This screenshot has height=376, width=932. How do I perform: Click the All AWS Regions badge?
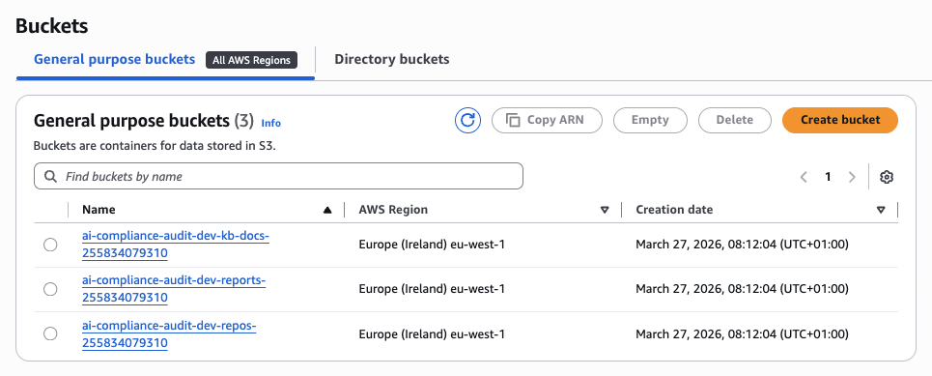[251, 60]
